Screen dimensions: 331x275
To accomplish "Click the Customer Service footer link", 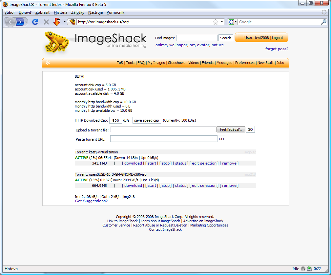I will tap(116, 225).
